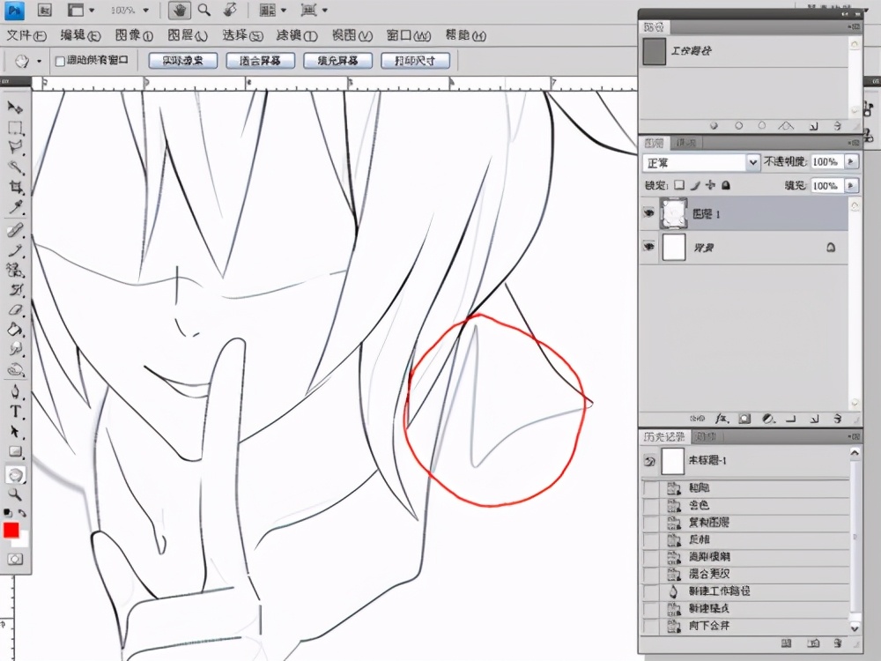This screenshot has width=881, height=661.
Task: Select the Eyedropper tool
Action: (15, 208)
